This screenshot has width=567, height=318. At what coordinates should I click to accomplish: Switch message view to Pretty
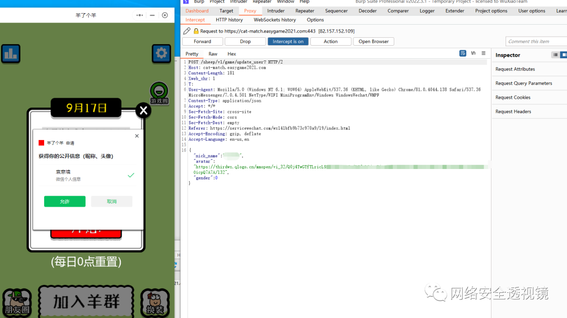192,54
